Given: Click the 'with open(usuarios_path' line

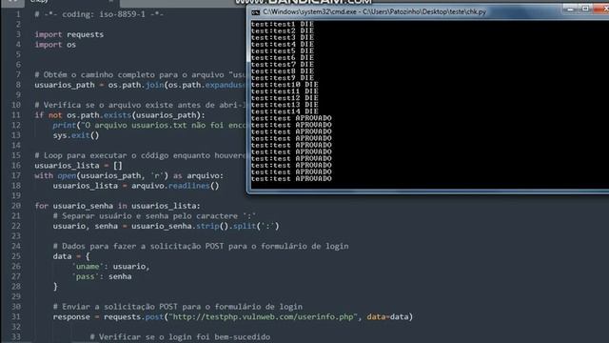Looking at the screenshot, I should pos(129,175).
